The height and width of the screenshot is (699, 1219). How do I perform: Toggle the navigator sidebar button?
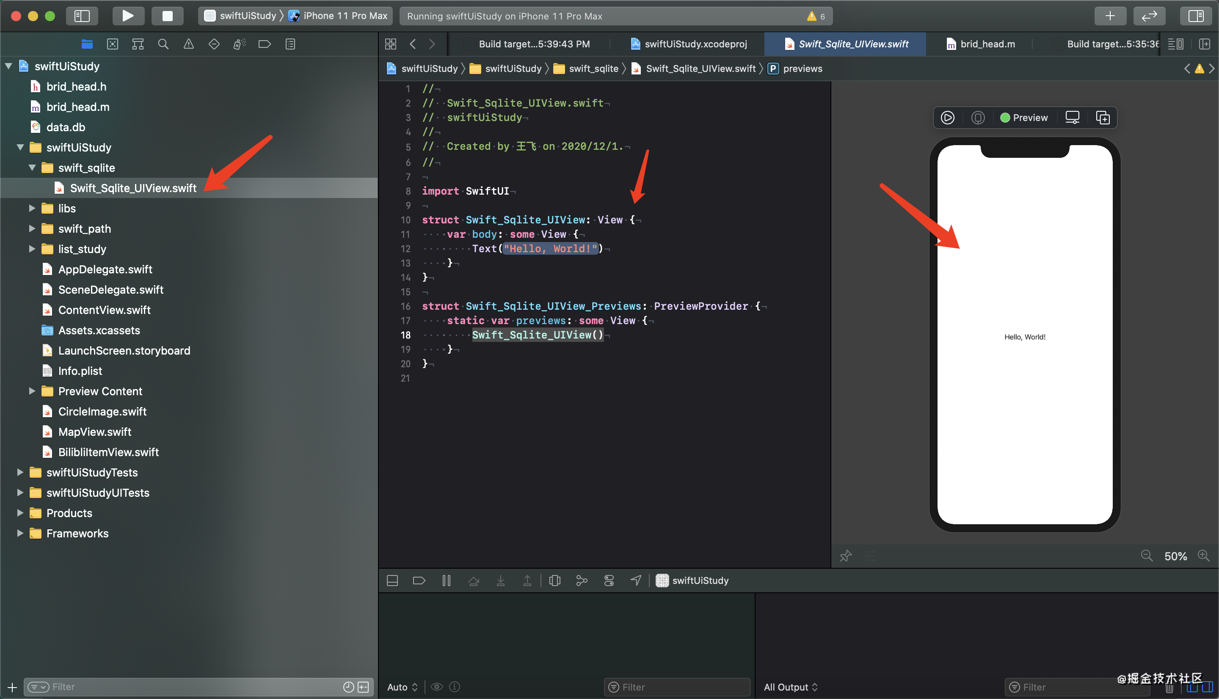tap(82, 16)
